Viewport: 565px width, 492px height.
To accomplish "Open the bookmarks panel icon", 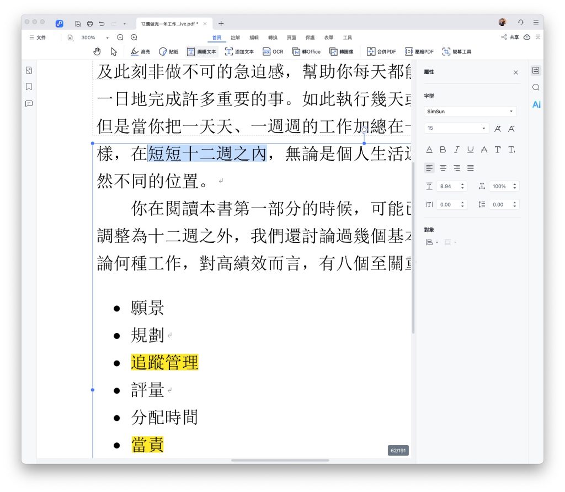I will click(x=29, y=87).
